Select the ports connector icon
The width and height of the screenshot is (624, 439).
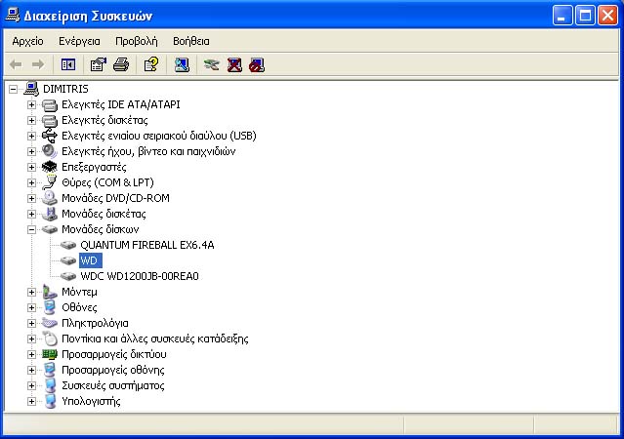(50, 182)
